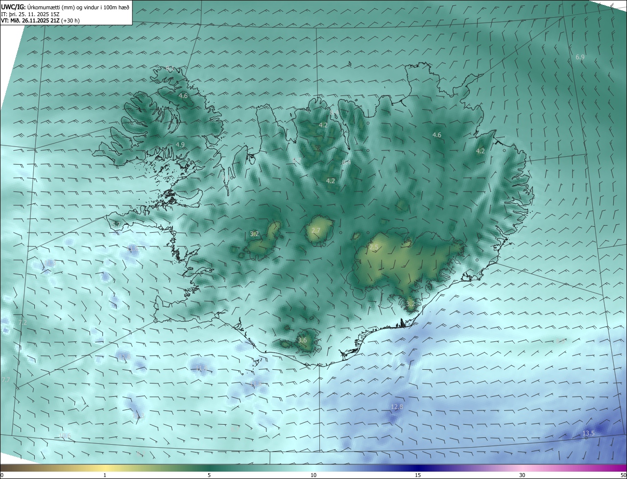627x479 pixels.
Task: Click the 50 tick on the colorbar
Action: pos(623,475)
